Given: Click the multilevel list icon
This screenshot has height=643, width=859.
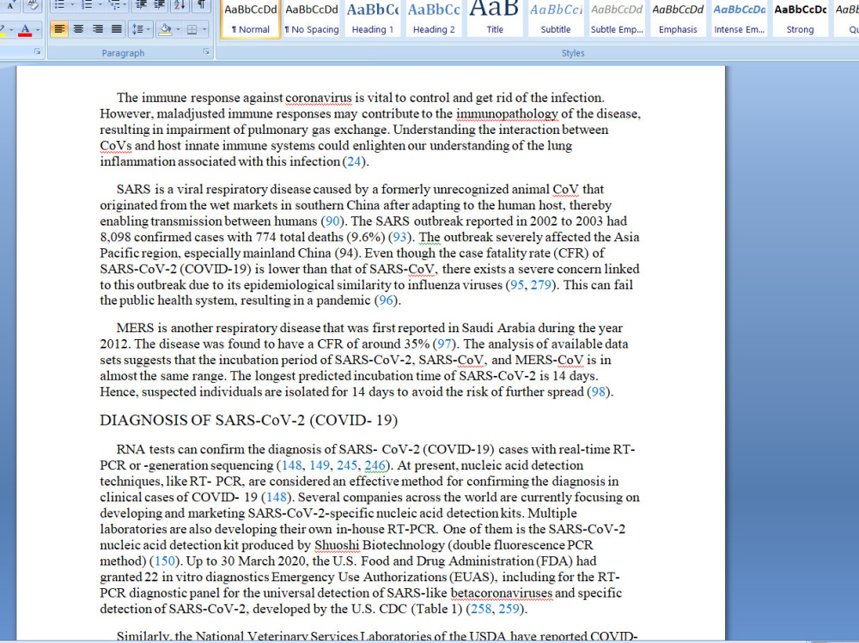Looking at the screenshot, I should tap(114, 5).
